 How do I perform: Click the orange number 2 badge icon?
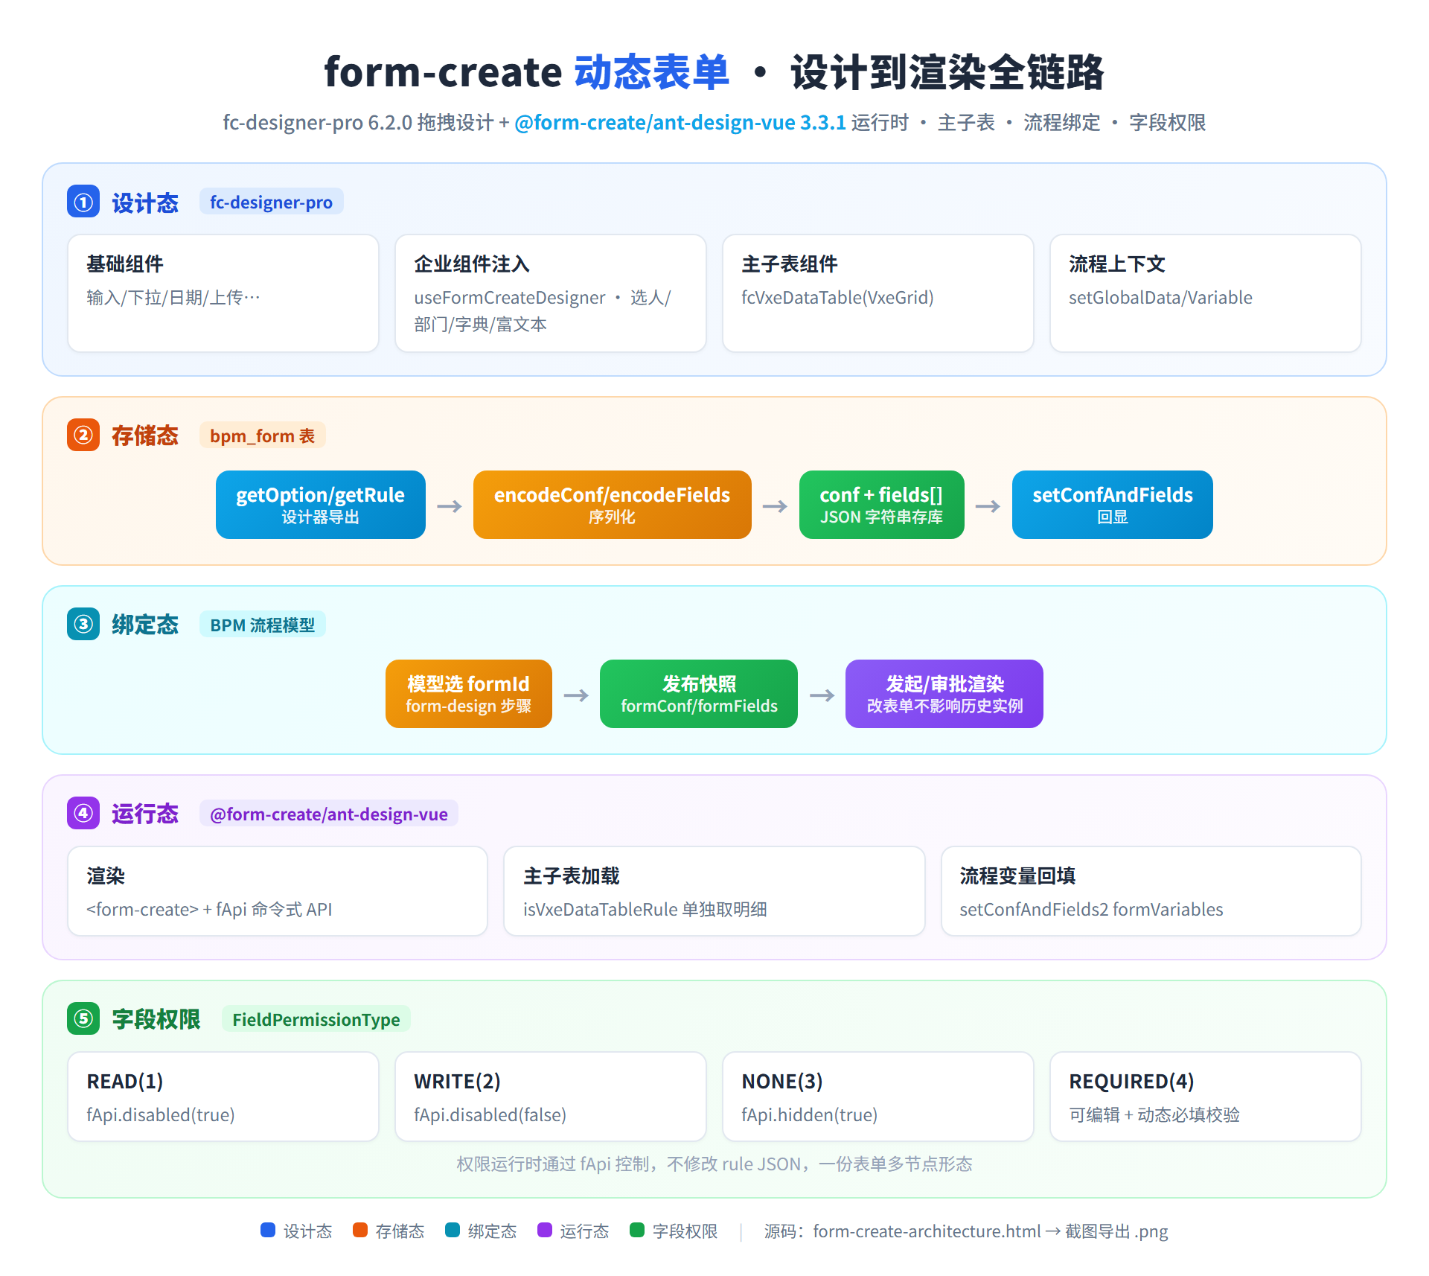(83, 435)
